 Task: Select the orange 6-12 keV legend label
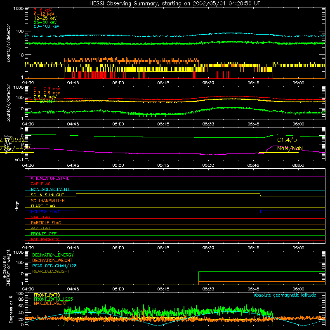44,14
